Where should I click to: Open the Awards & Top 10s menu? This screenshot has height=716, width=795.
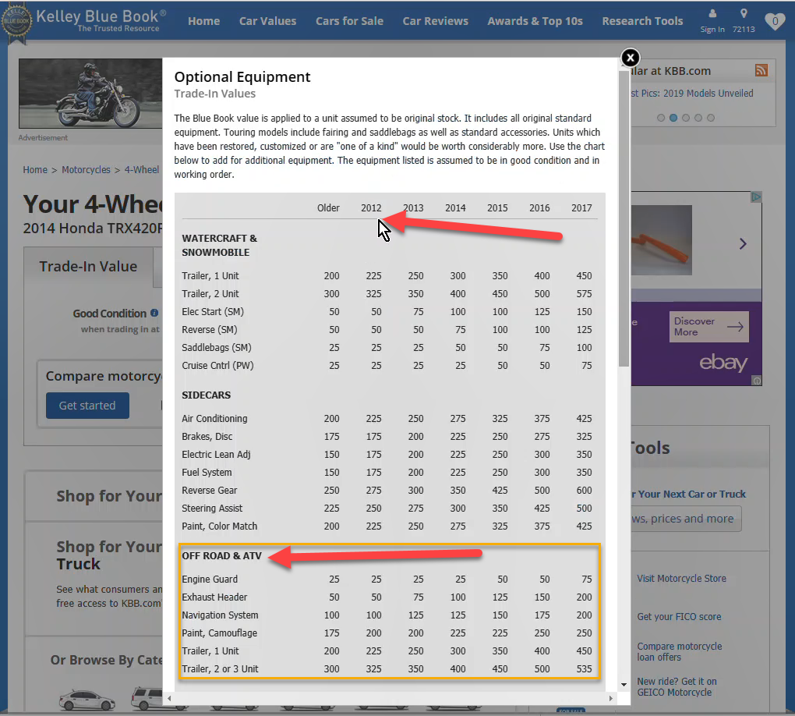(535, 21)
